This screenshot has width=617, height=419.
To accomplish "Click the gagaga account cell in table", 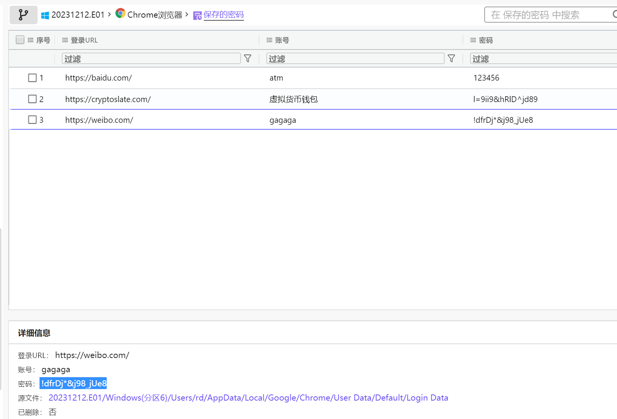I will (283, 120).
